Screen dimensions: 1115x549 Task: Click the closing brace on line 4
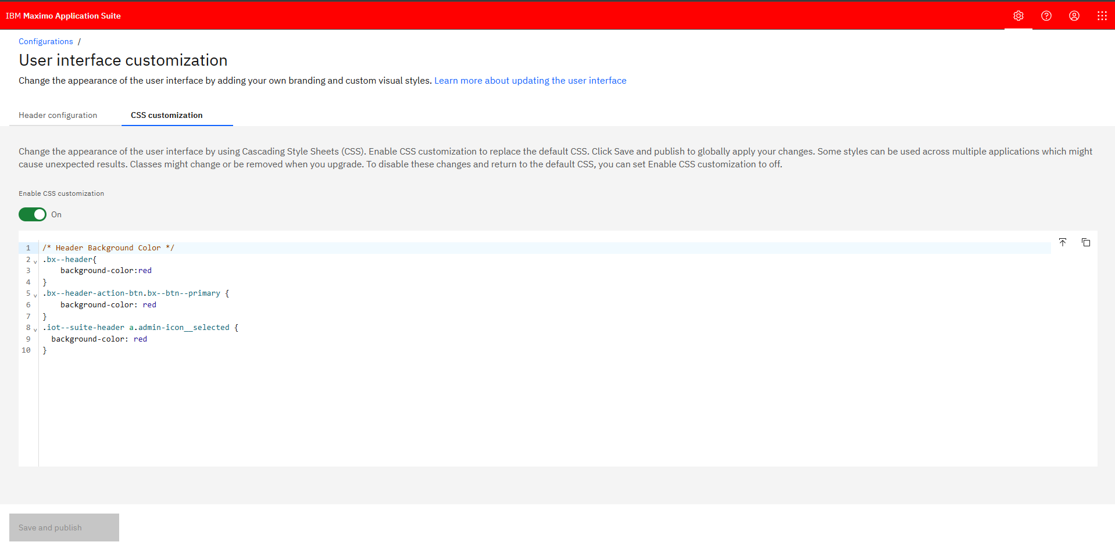45,282
